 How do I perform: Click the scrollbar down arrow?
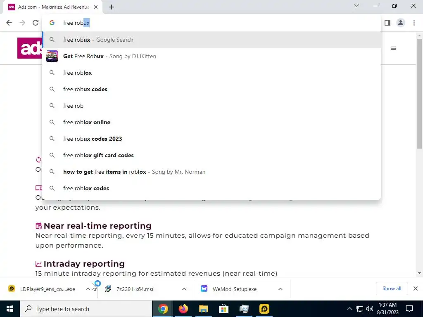click(x=419, y=273)
